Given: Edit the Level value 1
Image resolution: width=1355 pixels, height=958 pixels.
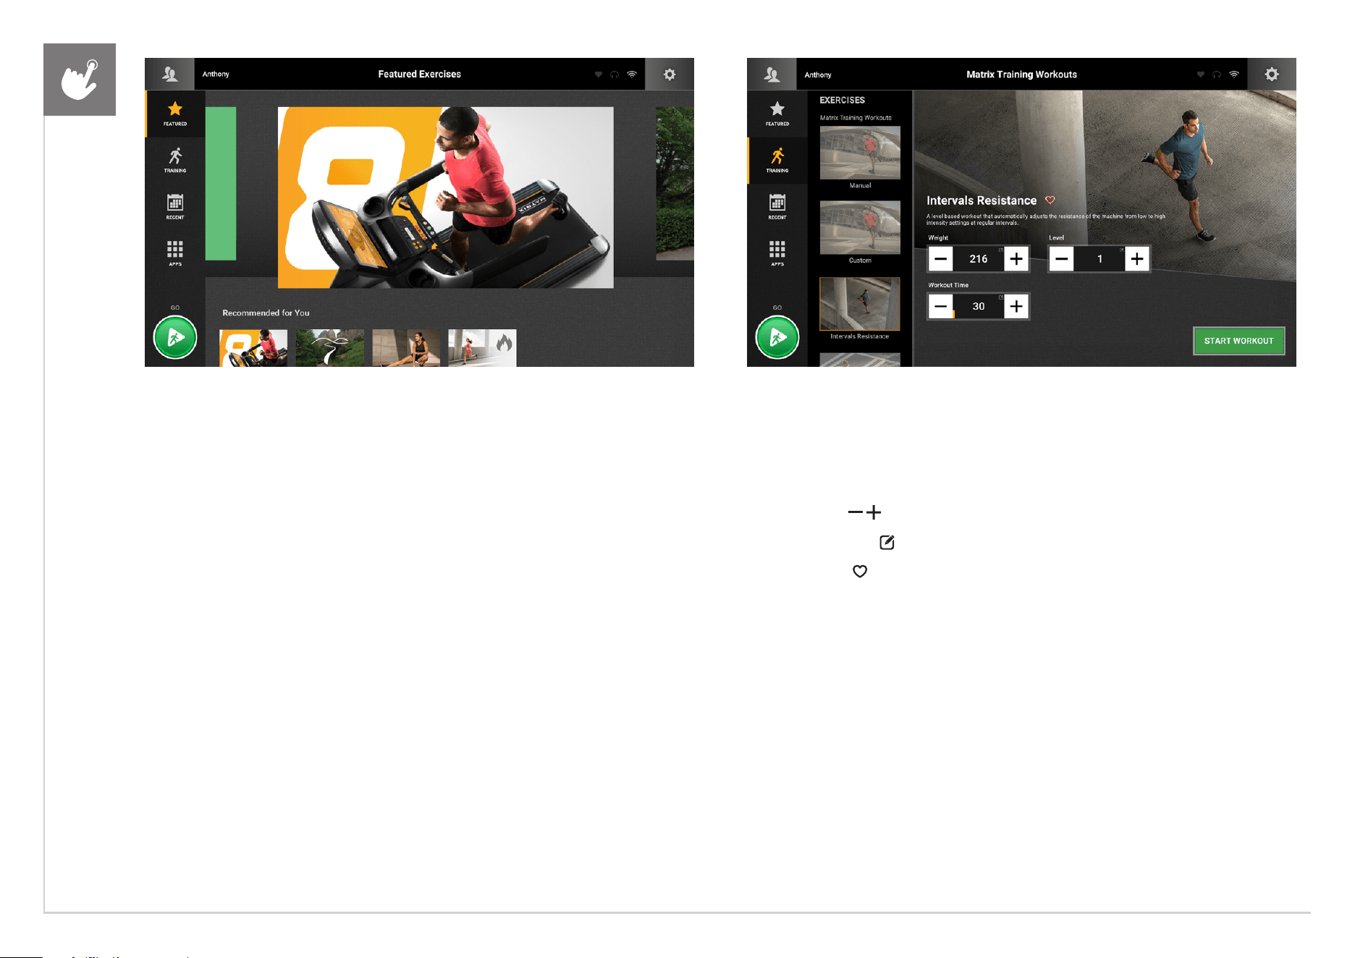Looking at the screenshot, I should click(x=1099, y=258).
